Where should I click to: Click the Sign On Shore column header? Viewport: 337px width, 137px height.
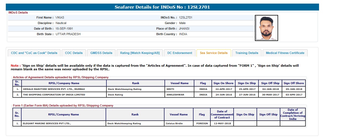point(223,83)
